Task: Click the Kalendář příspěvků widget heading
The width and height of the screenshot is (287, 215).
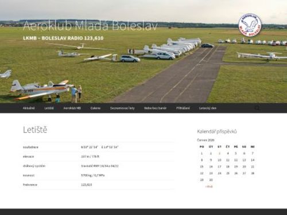Action: tap(217, 131)
